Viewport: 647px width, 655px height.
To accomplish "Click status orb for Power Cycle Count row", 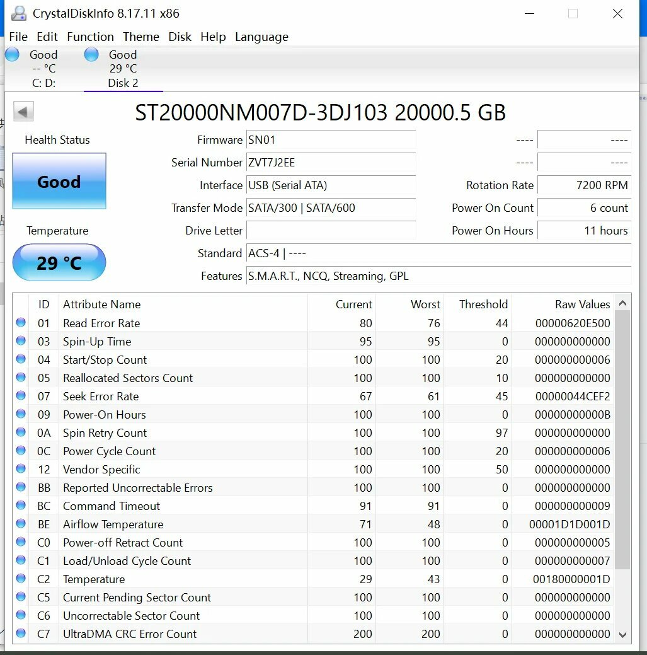I will tap(21, 451).
